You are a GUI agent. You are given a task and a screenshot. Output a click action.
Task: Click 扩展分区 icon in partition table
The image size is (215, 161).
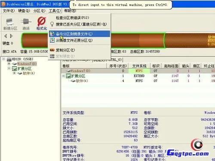68,76
